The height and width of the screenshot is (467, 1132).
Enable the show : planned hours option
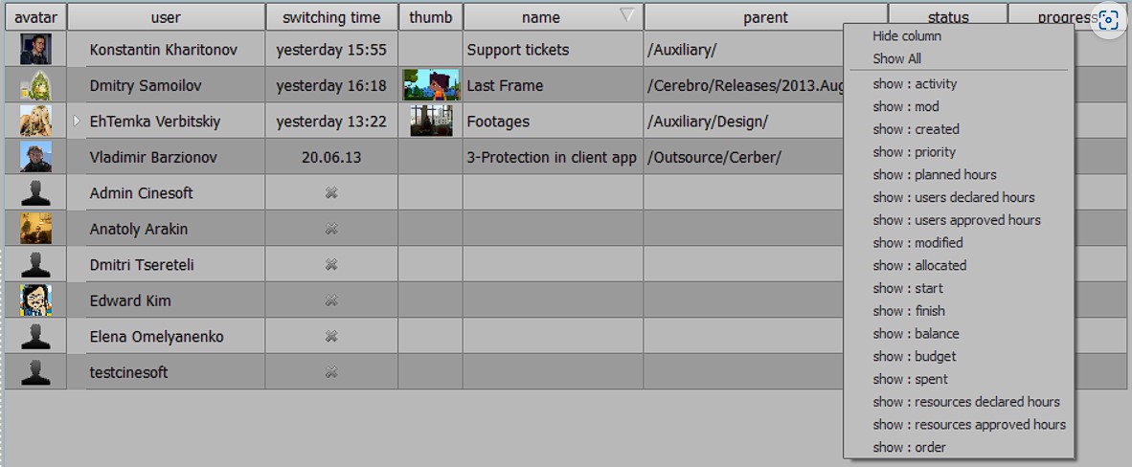934,175
